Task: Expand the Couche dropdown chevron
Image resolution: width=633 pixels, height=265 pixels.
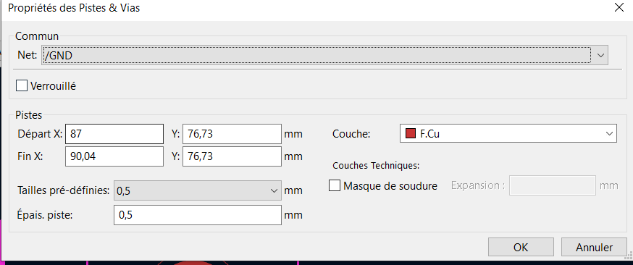Action: coord(609,134)
